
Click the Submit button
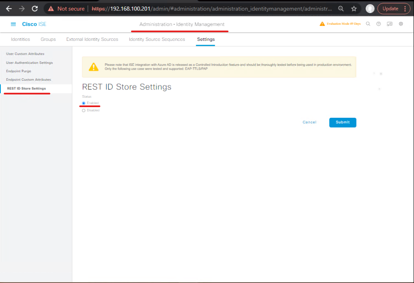click(x=343, y=122)
